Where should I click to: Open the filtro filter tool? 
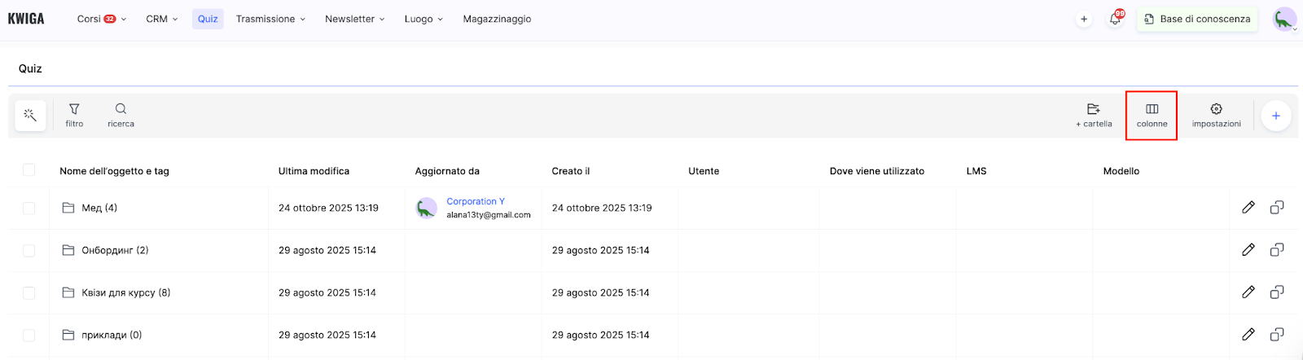point(74,116)
